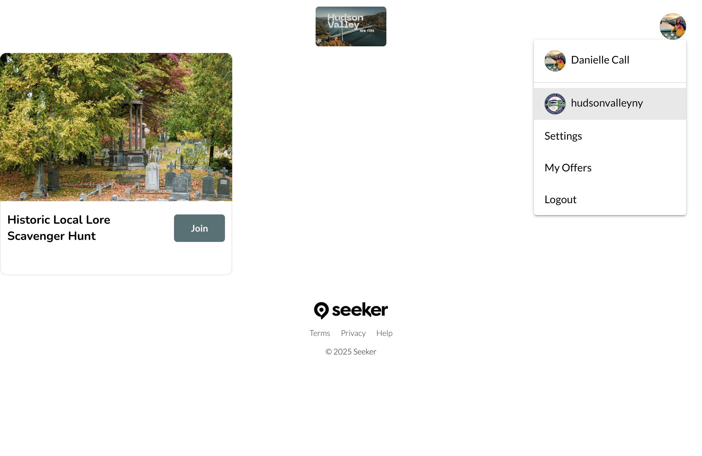Image resolution: width=702 pixels, height=456 pixels.
Task: Open the Privacy link in footer
Action: (353, 333)
